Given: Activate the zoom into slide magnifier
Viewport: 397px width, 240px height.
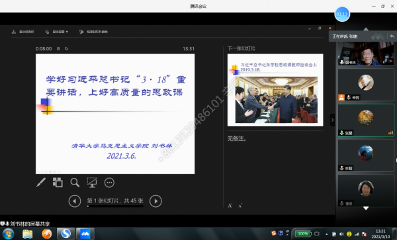Looking at the screenshot, I should 75,182.
